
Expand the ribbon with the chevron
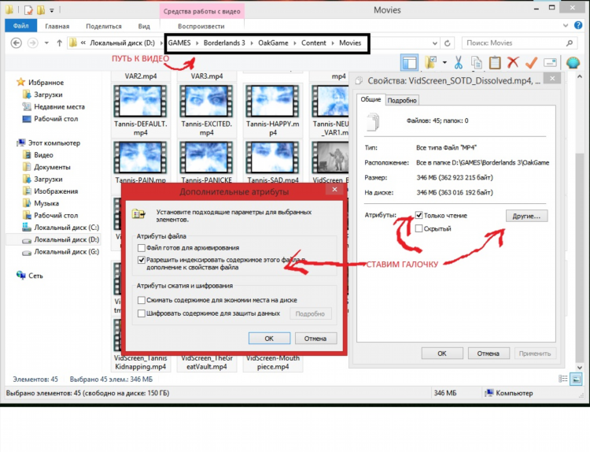[x=566, y=26]
